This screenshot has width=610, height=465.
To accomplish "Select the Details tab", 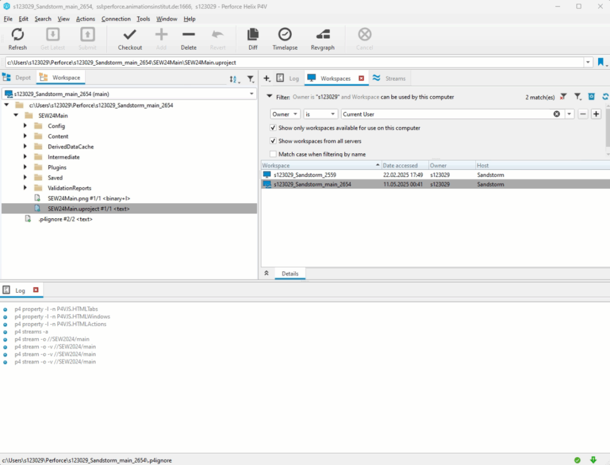I will click(x=290, y=274).
